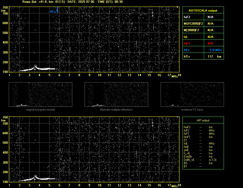The width and height of the screenshot is (243, 188).
Task: Click the 200 km axis label of the upper ionogram
Action: [x=5, y=62]
